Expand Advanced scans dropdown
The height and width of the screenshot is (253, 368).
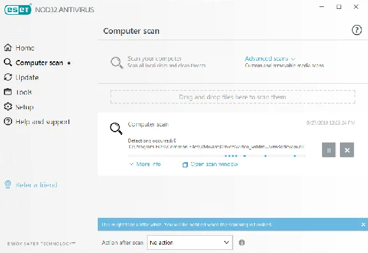pyautogui.click(x=270, y=58)
